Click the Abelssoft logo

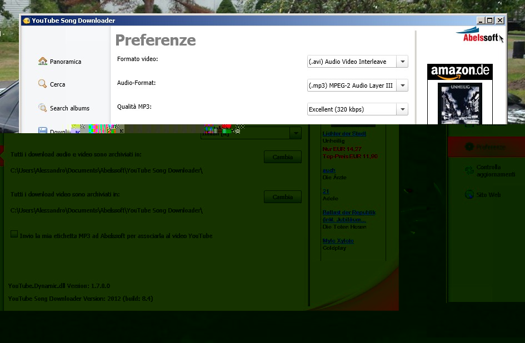click(479, 35)
